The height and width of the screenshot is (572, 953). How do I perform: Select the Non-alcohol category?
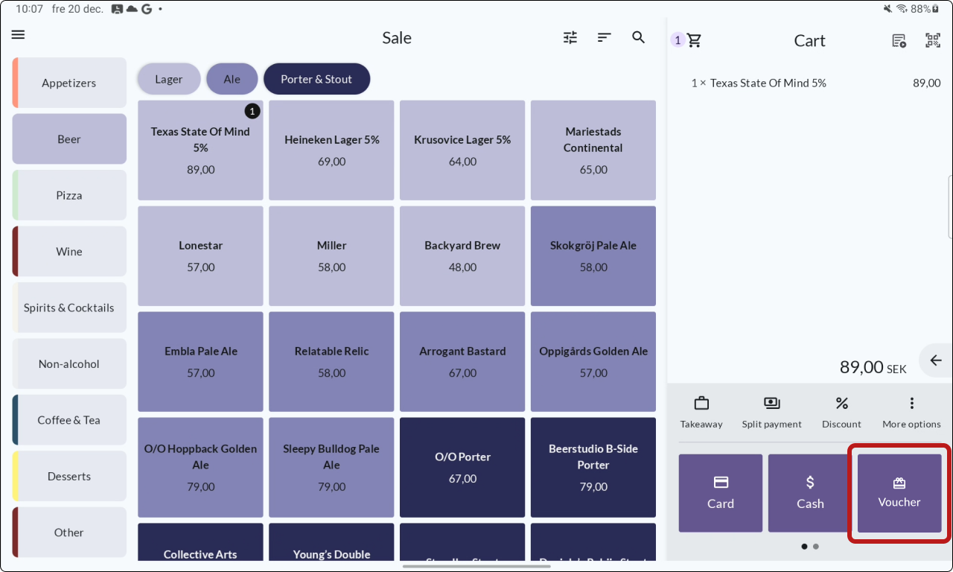(x=69, y=363)
